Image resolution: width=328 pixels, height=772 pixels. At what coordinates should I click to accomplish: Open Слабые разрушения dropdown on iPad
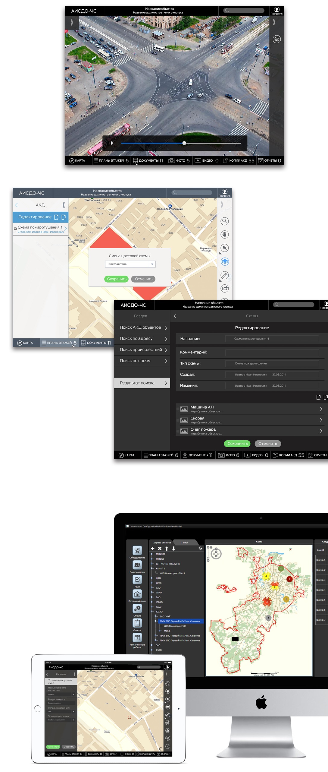(61, 720)
